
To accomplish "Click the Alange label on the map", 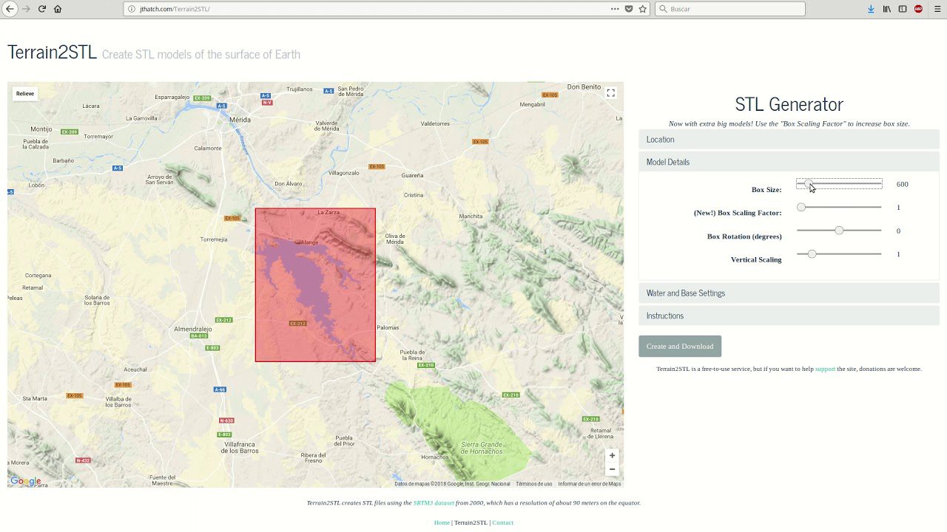I will [309, 242].
